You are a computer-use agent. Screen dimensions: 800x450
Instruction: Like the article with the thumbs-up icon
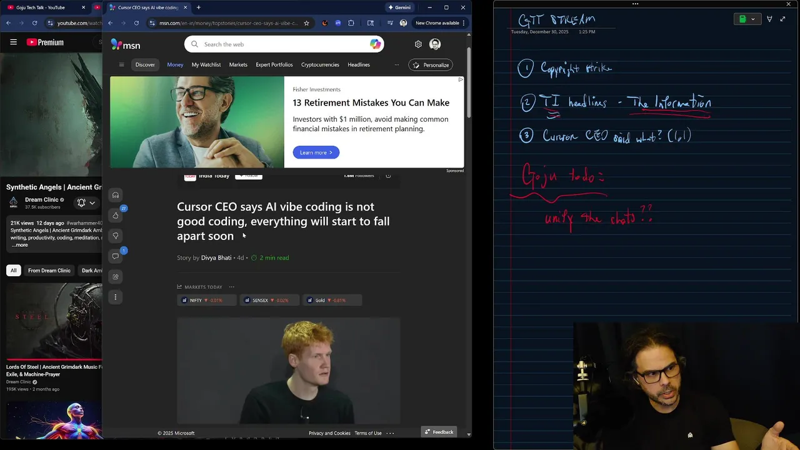(x=116, y=216)
